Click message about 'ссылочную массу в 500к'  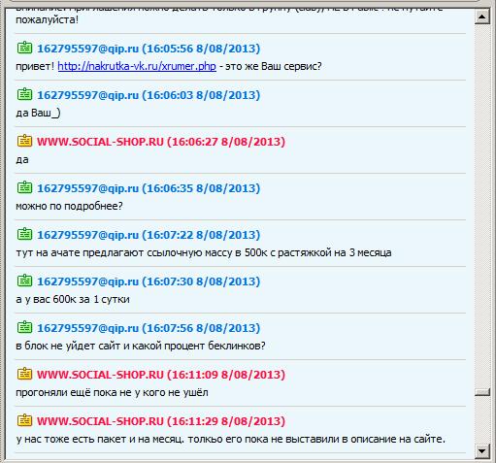(204, 252)
